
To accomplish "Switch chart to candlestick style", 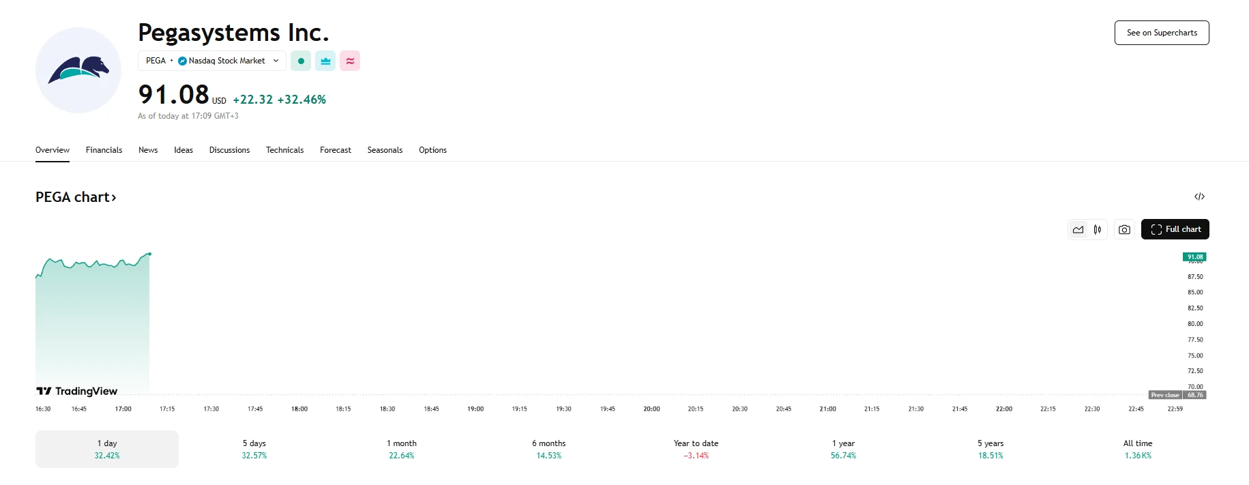I will coord(1098,230).
